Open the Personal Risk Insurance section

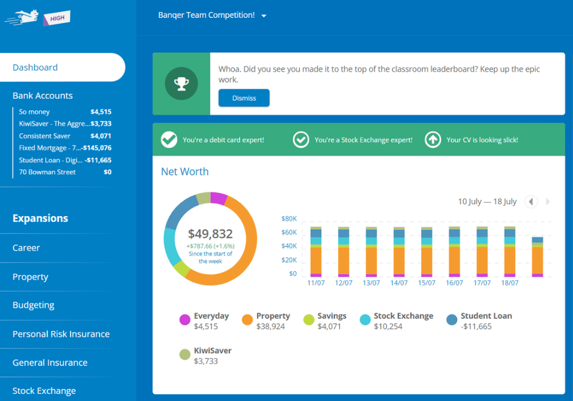coord(60,334)
